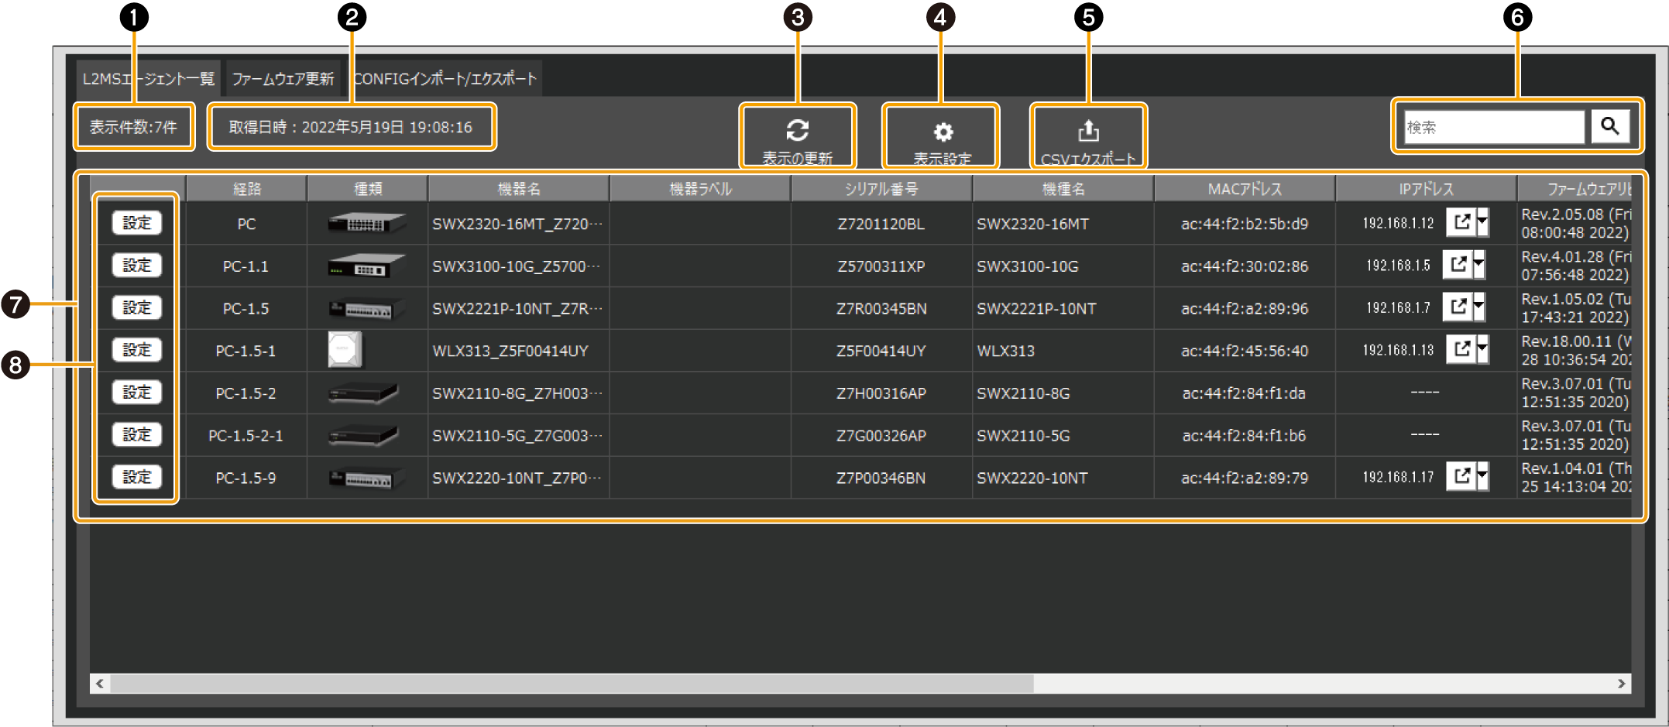This screenshot has height=727, width=1669.
Task: Click firmware Rev.18.00.11 cell
Action: coord(1575,351)
